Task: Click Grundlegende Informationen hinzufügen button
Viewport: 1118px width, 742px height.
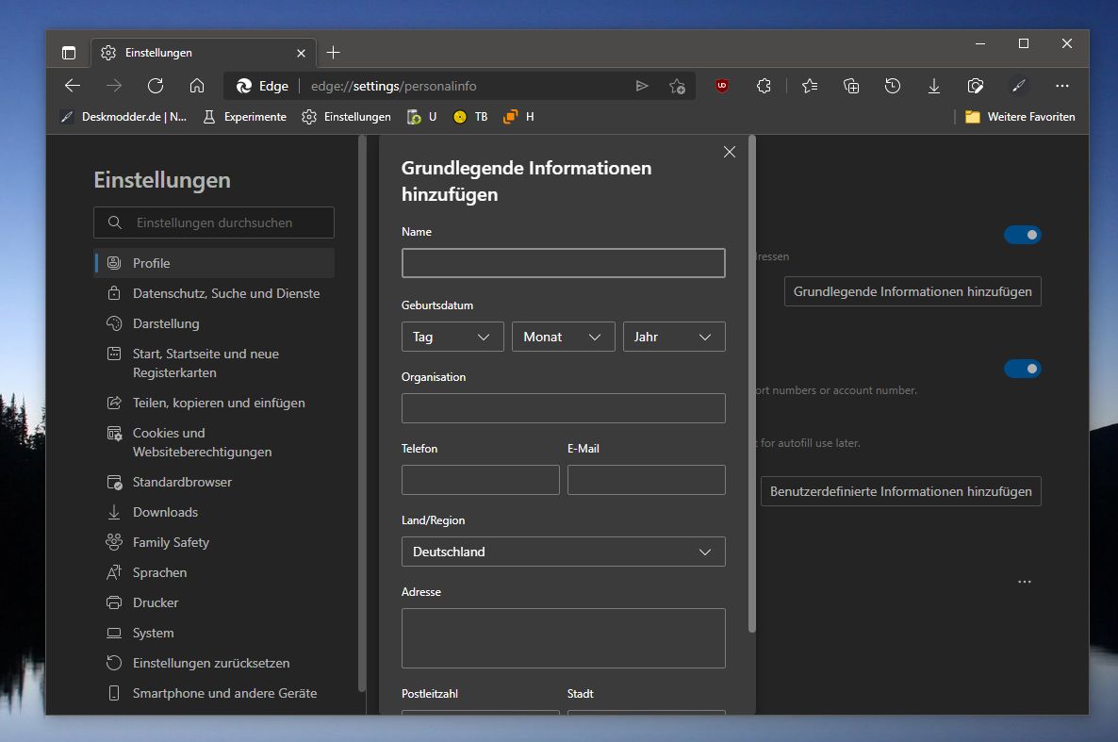Action: (912, 292)
